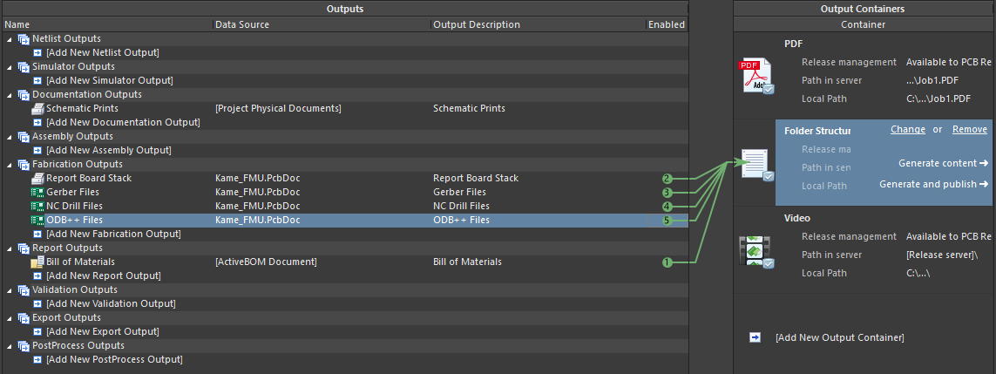Click Add New Output Container arrow icon
The width and height of the screenshot is (996, 374).
(x=755, y=337)
